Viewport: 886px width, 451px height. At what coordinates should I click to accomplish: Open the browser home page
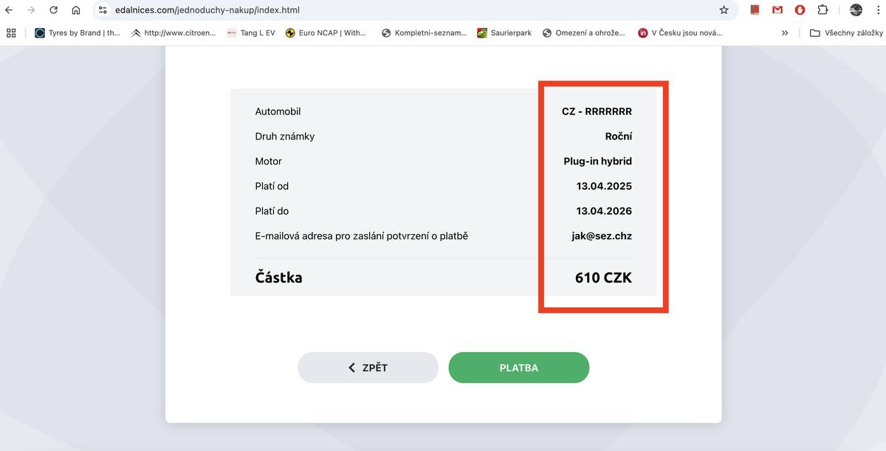tap(76, 10)
